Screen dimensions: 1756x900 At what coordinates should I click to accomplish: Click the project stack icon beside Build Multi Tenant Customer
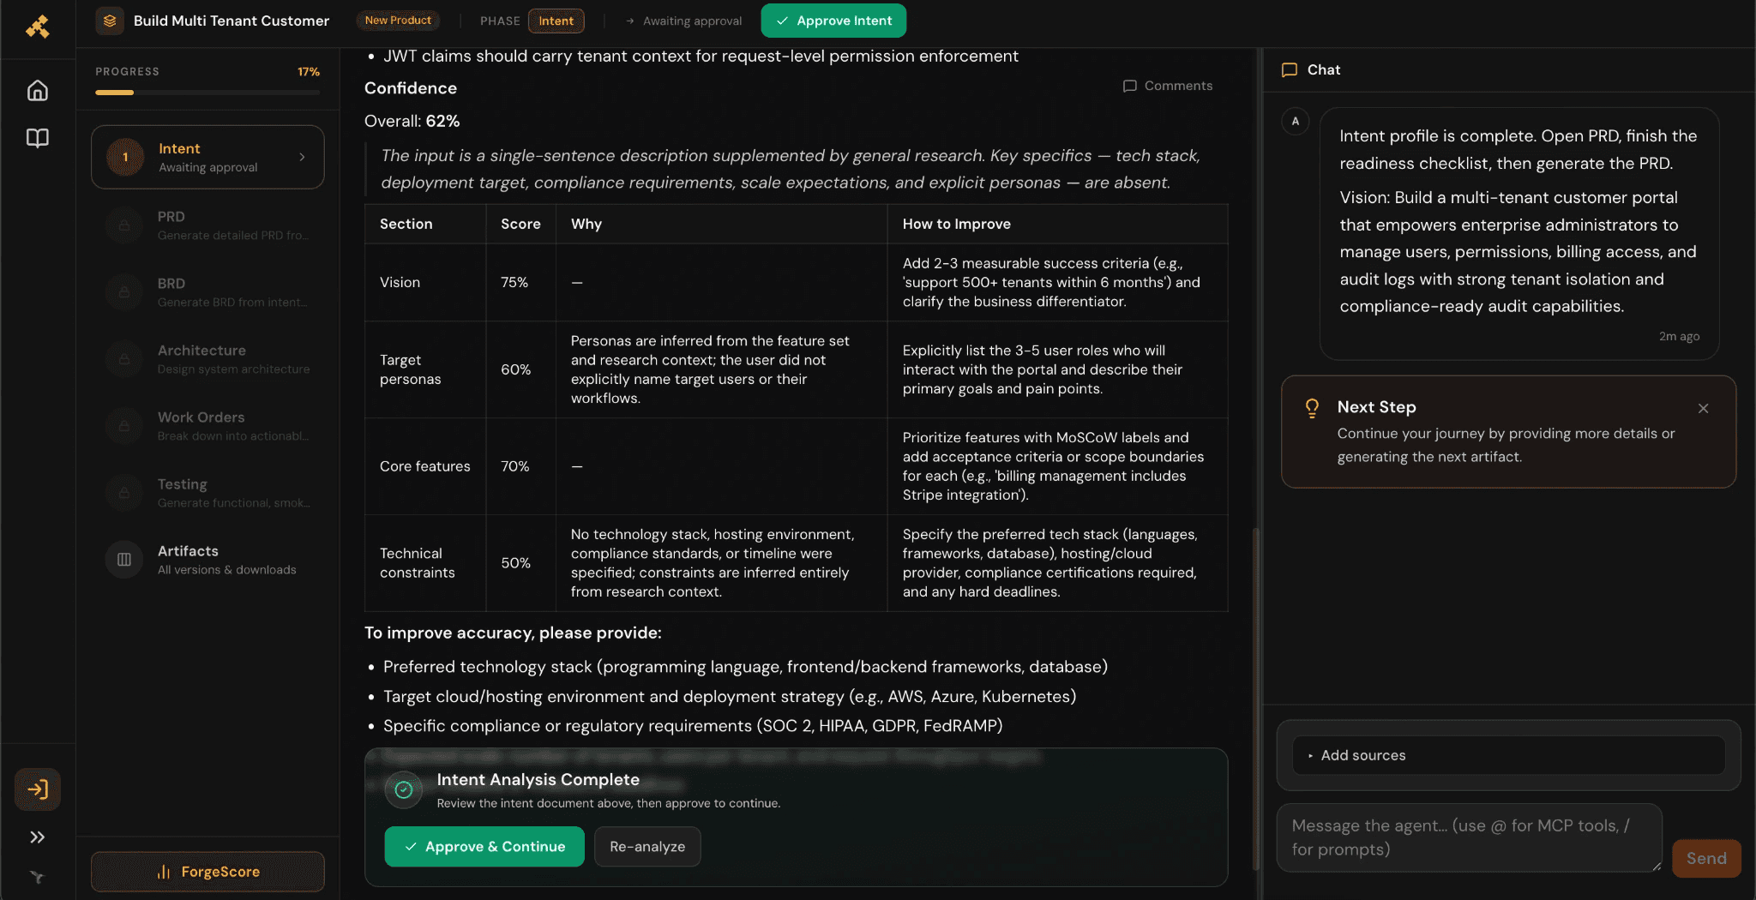(110, 21)
